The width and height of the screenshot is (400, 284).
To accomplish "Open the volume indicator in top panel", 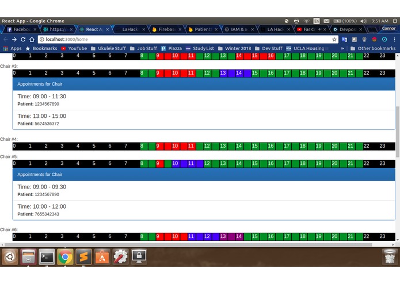I will pyautogui.click(x=364, y=21).
